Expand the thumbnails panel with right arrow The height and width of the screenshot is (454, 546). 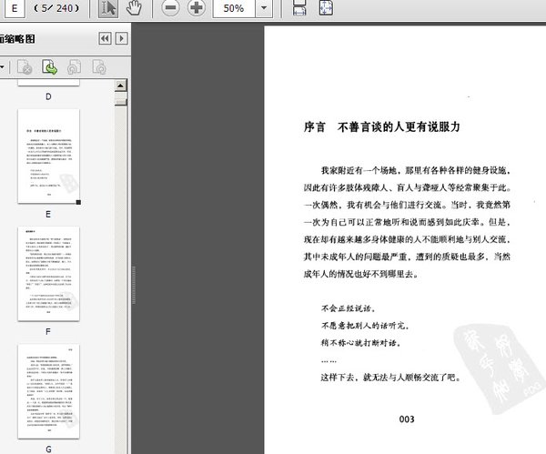click(122, 38)
